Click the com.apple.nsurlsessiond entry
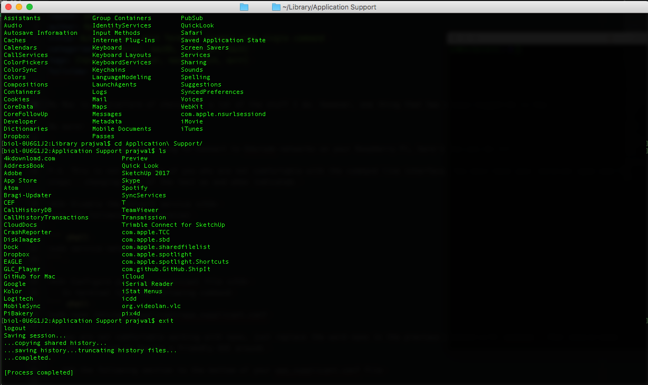Image resolution: width=648 pixels, height=385 pixels. tap(223, 114)
